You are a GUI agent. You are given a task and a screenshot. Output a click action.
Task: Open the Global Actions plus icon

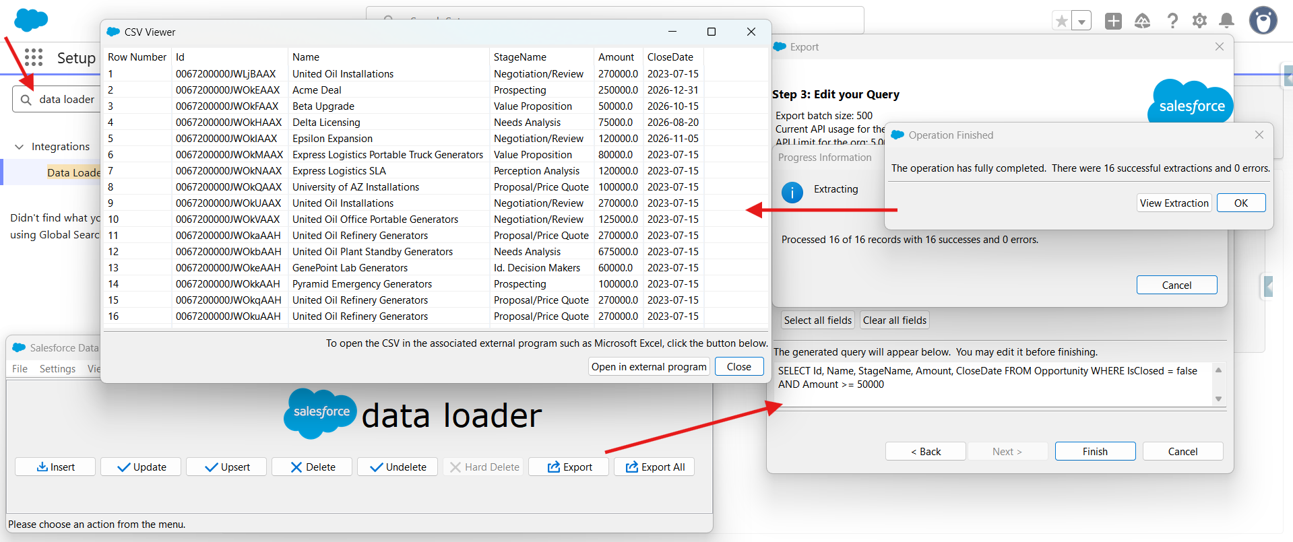click(x=1114, y=21)
